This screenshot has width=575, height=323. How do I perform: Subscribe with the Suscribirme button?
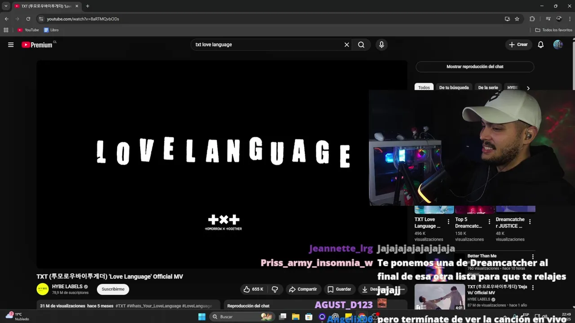click(113, 289)
